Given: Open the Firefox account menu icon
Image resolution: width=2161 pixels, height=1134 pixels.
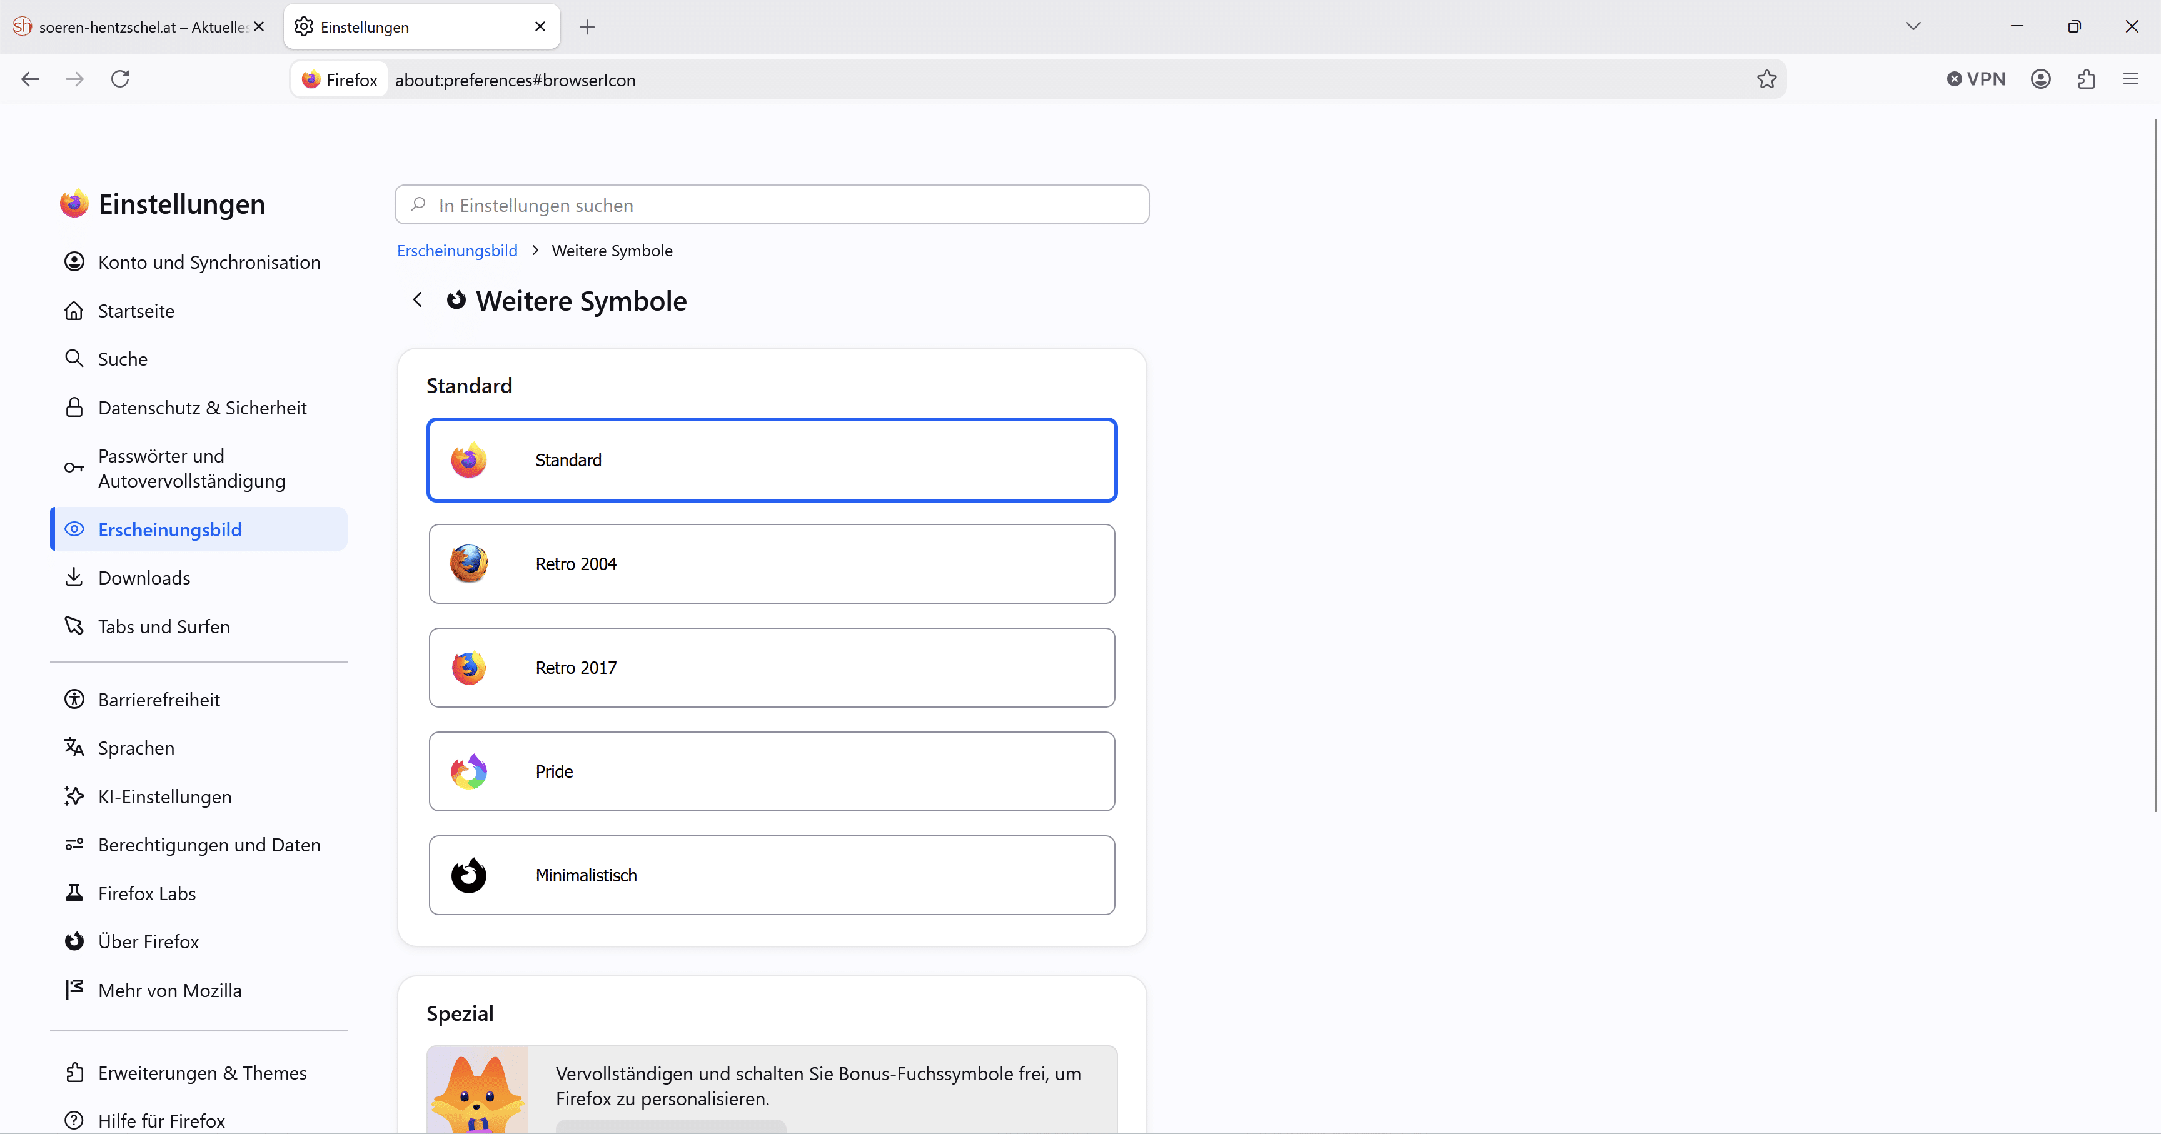Looking at the screenshot, I should click(2041, 79).
